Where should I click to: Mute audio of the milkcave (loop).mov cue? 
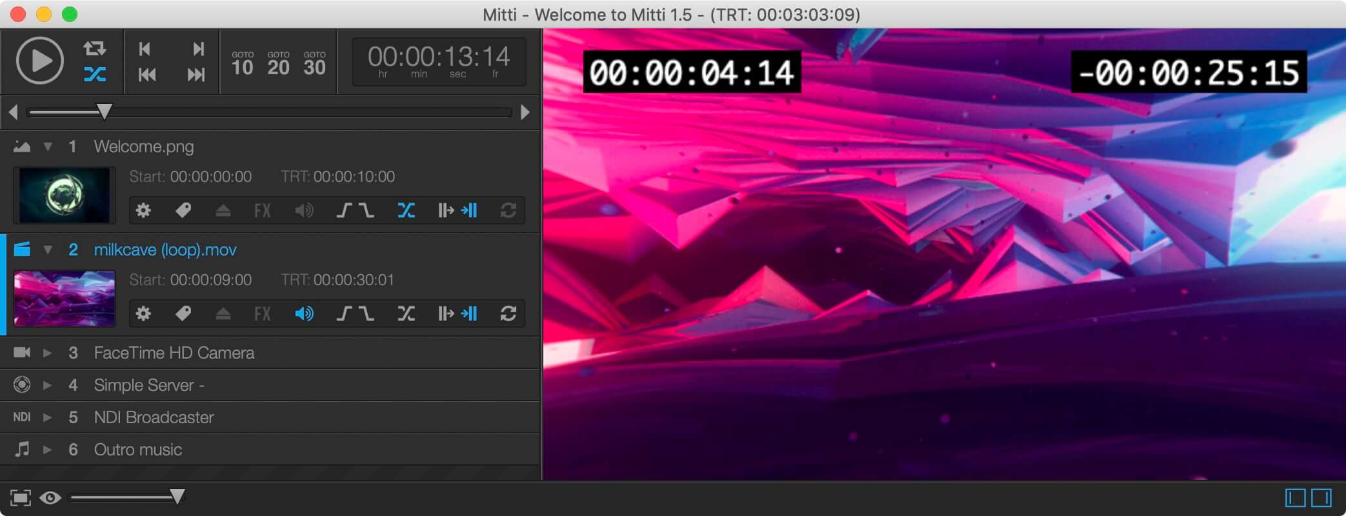304,313
